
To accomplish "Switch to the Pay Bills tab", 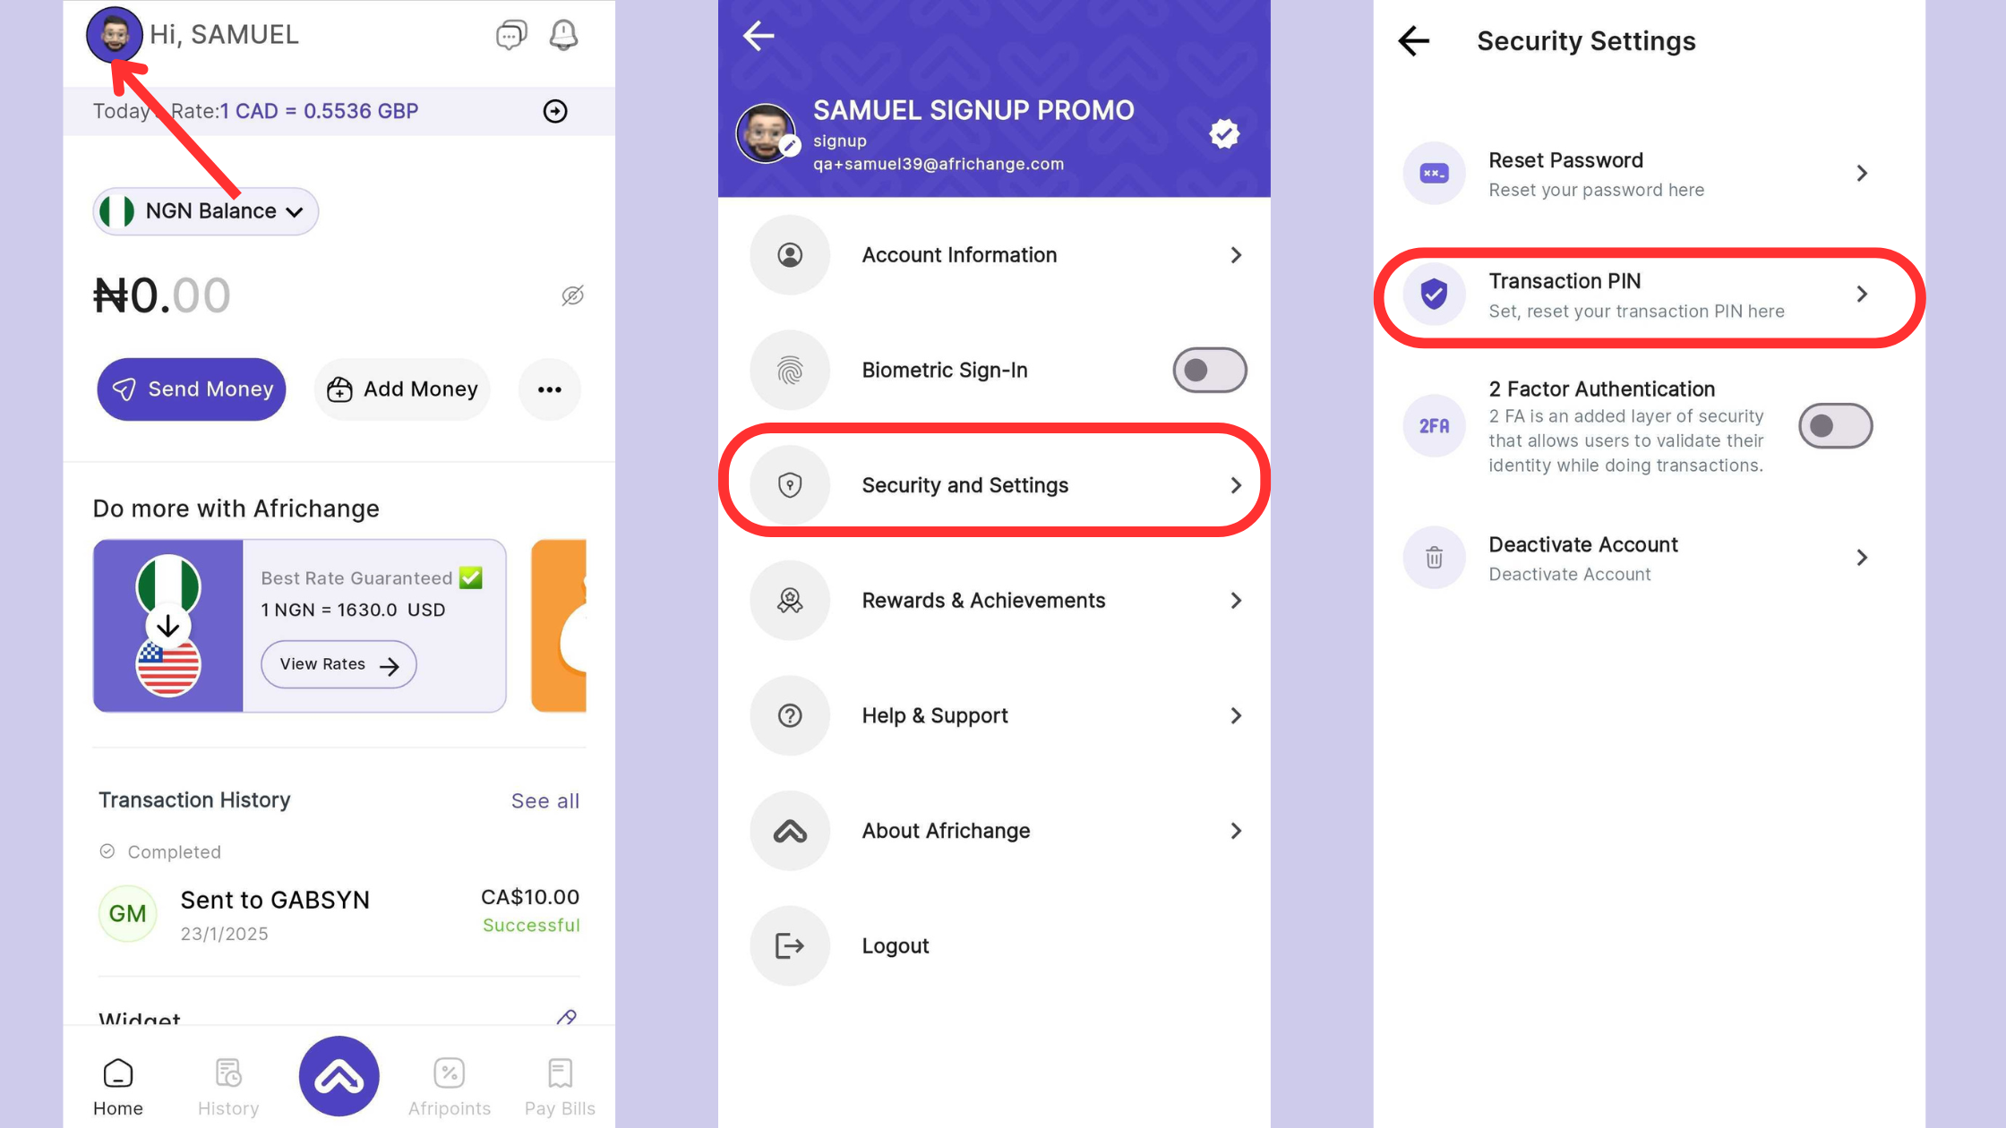I will pos(560,1087).
